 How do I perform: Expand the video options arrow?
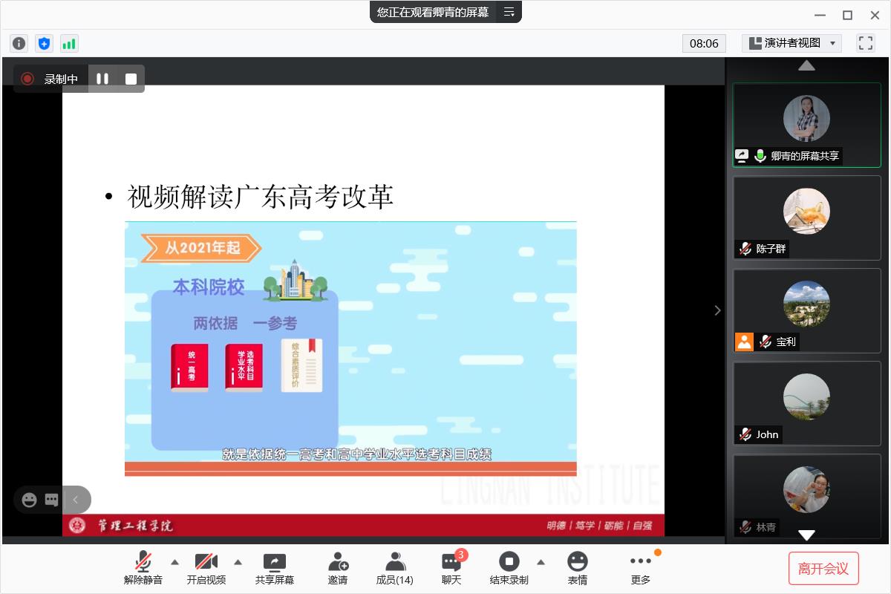(x=238, y=561)
